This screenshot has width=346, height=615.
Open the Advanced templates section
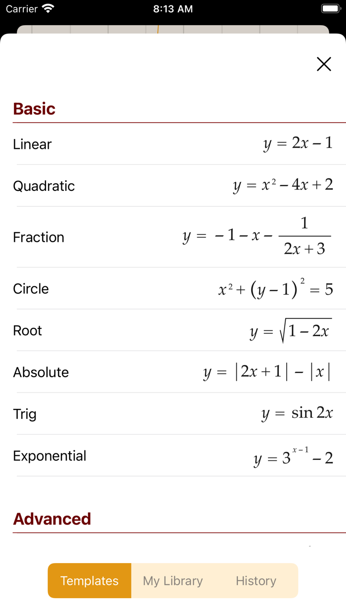click(x=52, y=519)
